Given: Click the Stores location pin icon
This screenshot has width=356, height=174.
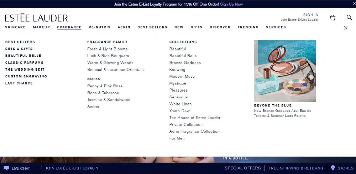Looking at the screenshot, I should 333,168.
